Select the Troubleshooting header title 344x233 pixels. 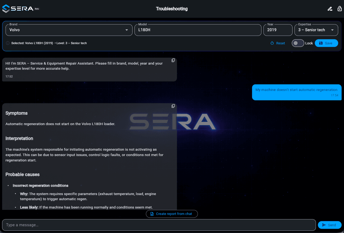pyautogui.click(x=172, y=9)
